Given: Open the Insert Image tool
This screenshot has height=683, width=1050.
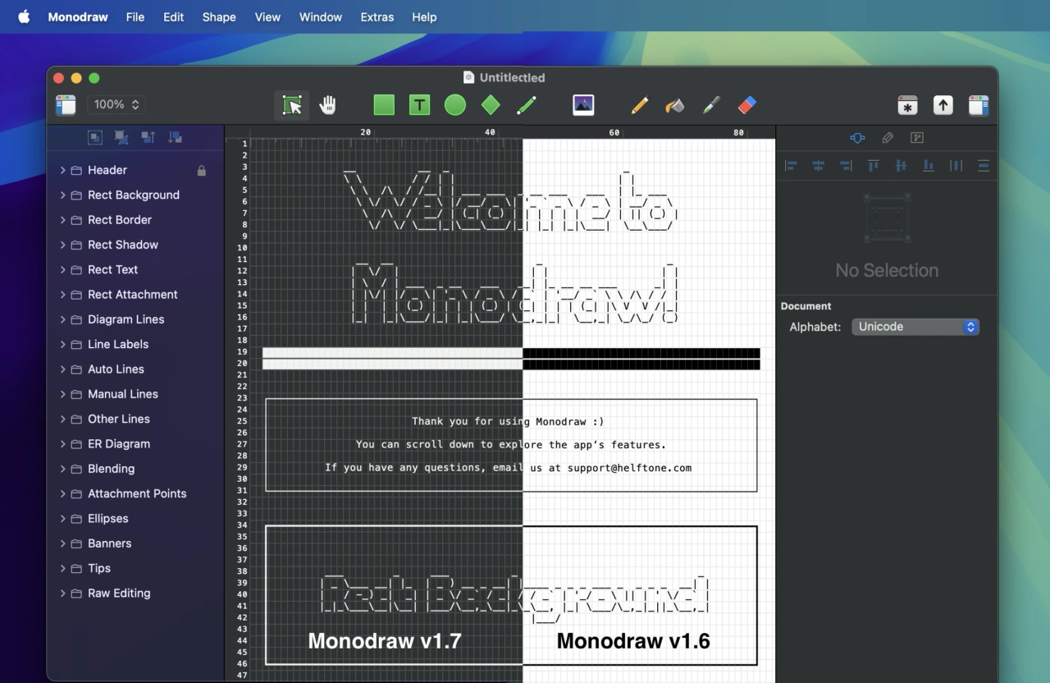Looking at the screenshot, I should click(x=583, y=105).
